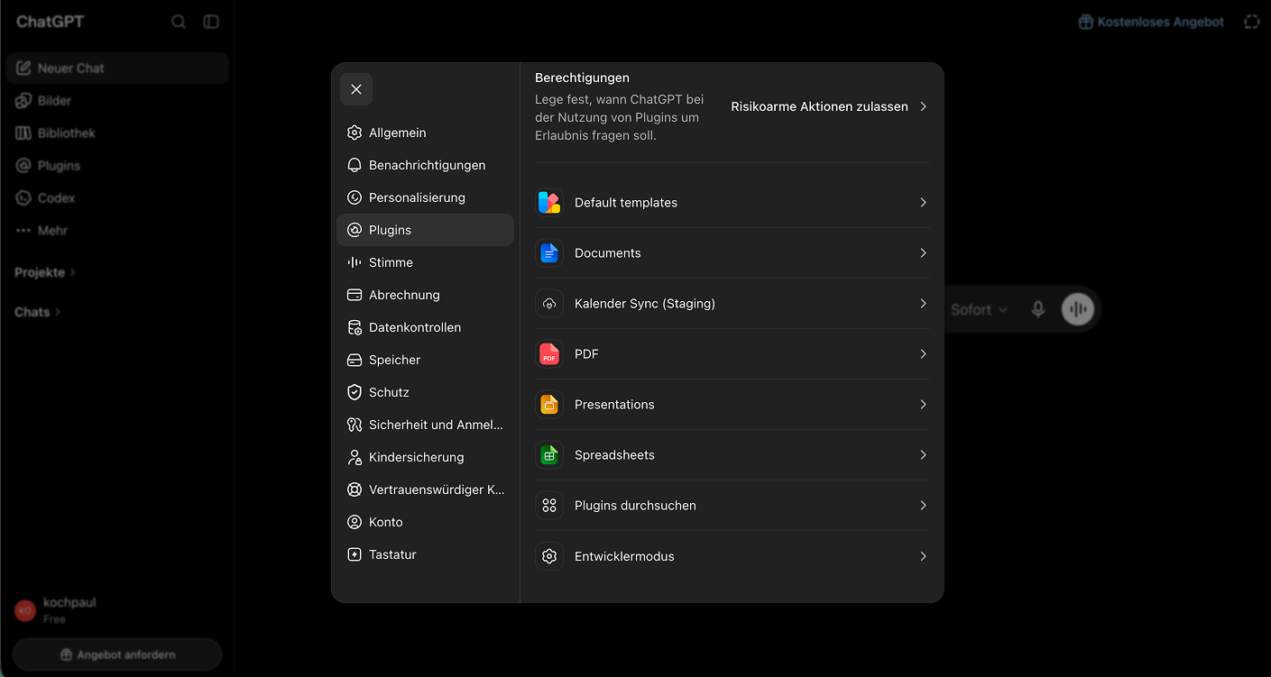Click the Neuer Chat pencil icon
1271x677 pixels.
click(23, 69)
